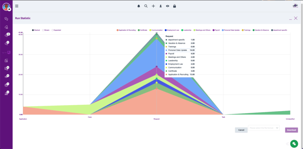Image resolution: width=303 pixels, height=149 pixels.
Task: Click the Run Statistic title
Action: click(23, 18)
